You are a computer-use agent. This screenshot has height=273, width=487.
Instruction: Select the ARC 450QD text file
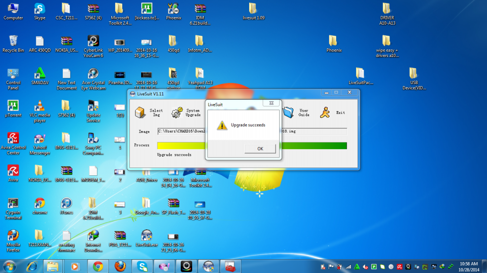pyautogui.click(x=40, y=44)
